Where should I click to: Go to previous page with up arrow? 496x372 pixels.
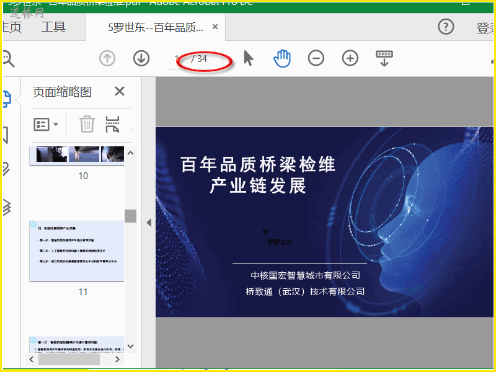coord(107,58)
